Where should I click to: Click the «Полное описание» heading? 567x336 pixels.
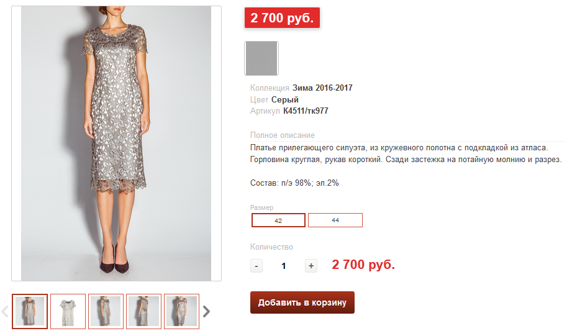coord(283,135)
